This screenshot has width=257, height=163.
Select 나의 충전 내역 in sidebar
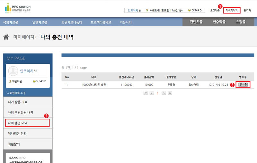pyautogui.click(x=27, y=123)
